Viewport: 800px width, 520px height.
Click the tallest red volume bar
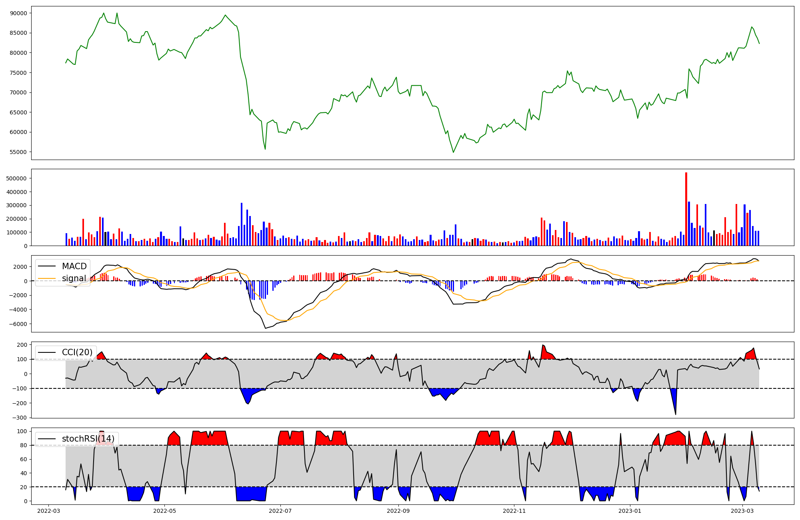(x=686, y=208)
